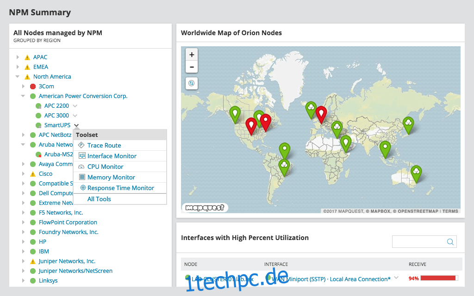Click the green status dot beside IBM

pos(33,252)
